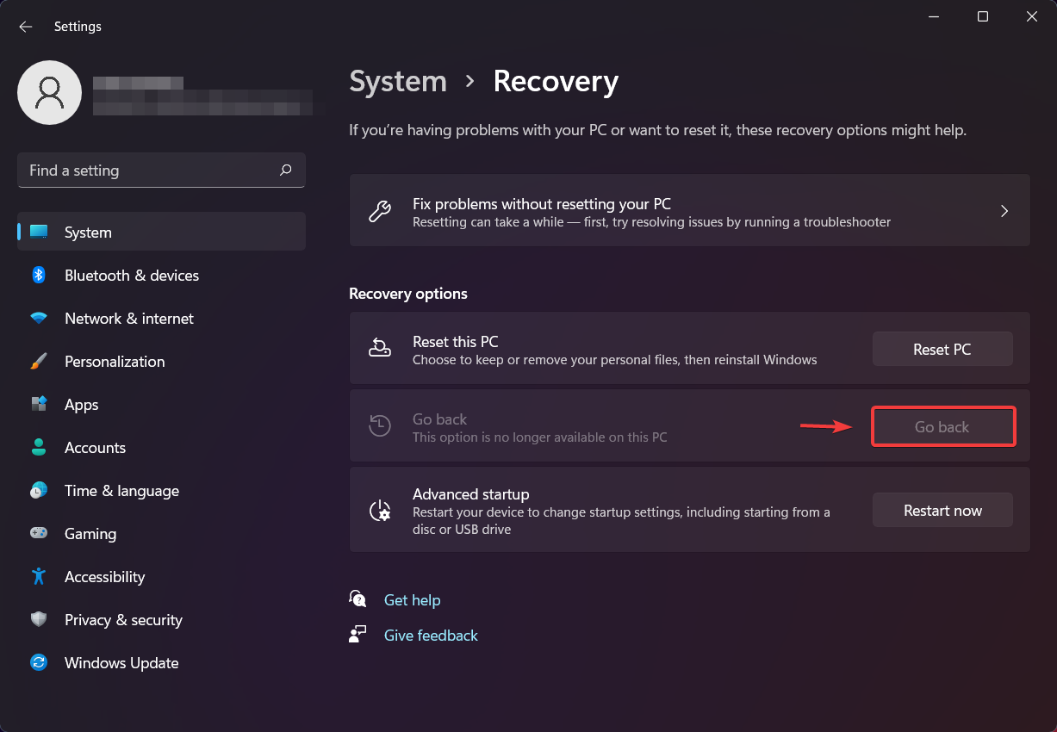Screen dimensions: 1057x732
Task: Click the back arrow in the title bar
Action: pyautogui.click(x=26, y=27)
